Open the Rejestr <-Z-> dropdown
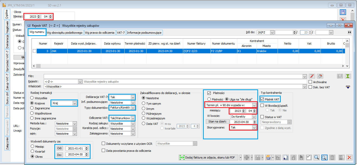The width and height of the screenshot is (357, 165). coord(80,82)
